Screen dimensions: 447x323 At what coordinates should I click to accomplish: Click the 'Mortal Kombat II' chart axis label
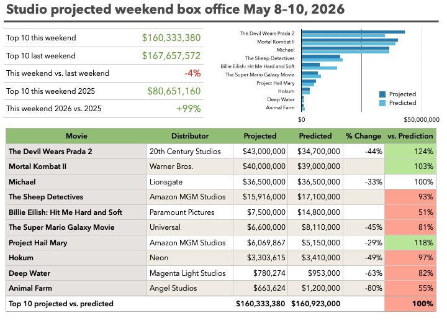coord(276,42)
